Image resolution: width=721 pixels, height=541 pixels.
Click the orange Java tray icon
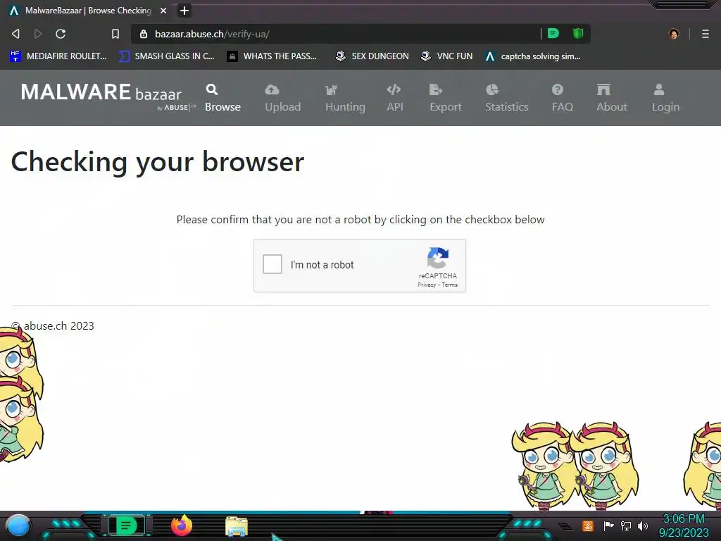pos(588,526)
